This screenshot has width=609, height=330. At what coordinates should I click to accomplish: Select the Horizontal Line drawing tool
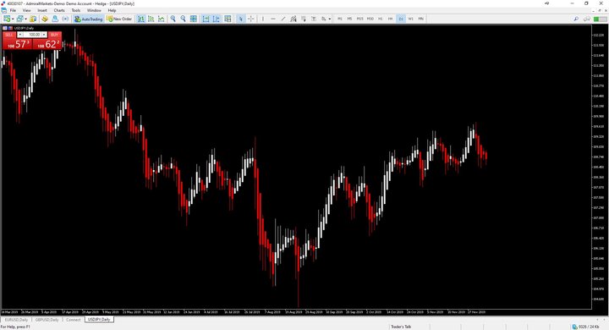click(x=273, y=19)
